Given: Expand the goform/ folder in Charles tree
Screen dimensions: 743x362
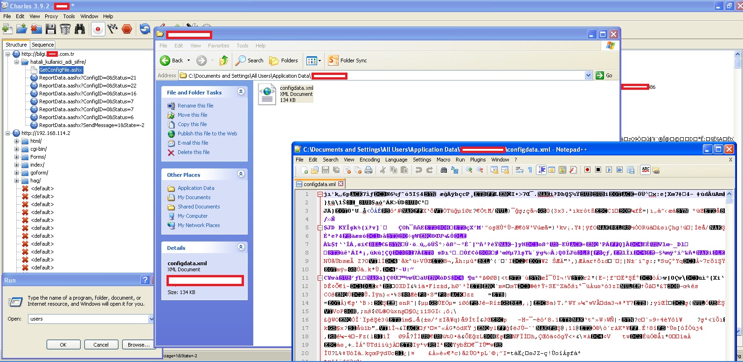Looking at the screenshot, I should [x=17, y=173].
